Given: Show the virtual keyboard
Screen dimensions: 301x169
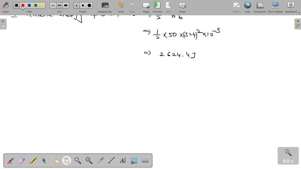Looking at the screenshot, I should (x=145, y=160).
